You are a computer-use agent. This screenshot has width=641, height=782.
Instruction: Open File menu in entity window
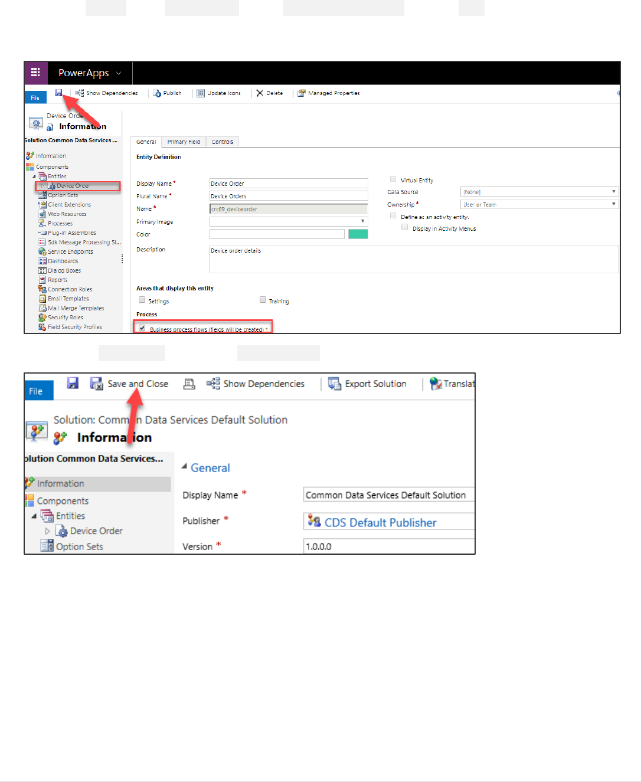click(35, 97)
